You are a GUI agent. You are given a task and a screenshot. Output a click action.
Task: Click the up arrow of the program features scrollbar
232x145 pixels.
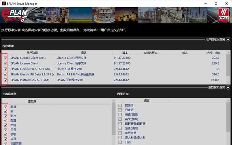click(228, 53)
